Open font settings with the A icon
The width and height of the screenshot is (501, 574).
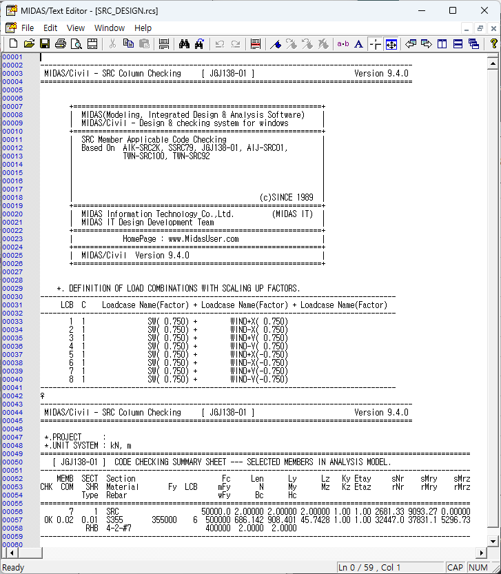tap(359, 44)
